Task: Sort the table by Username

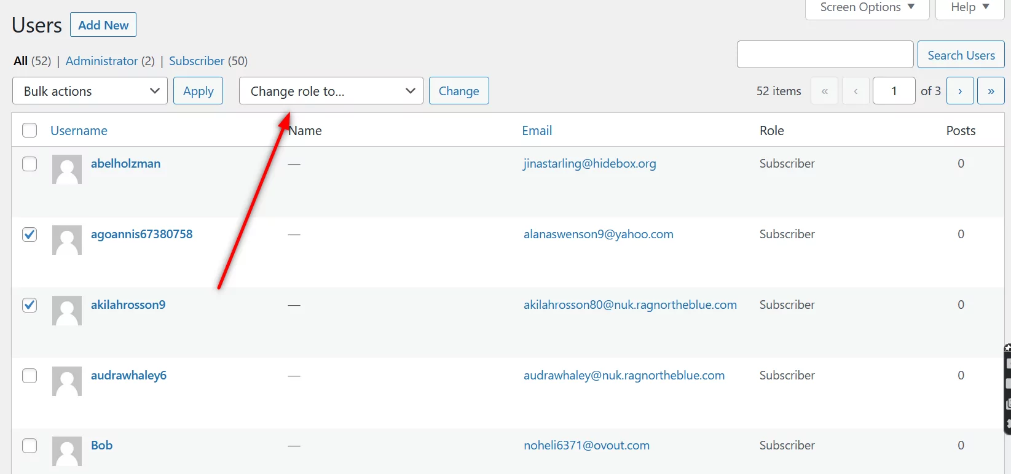Action: [79, 130]
